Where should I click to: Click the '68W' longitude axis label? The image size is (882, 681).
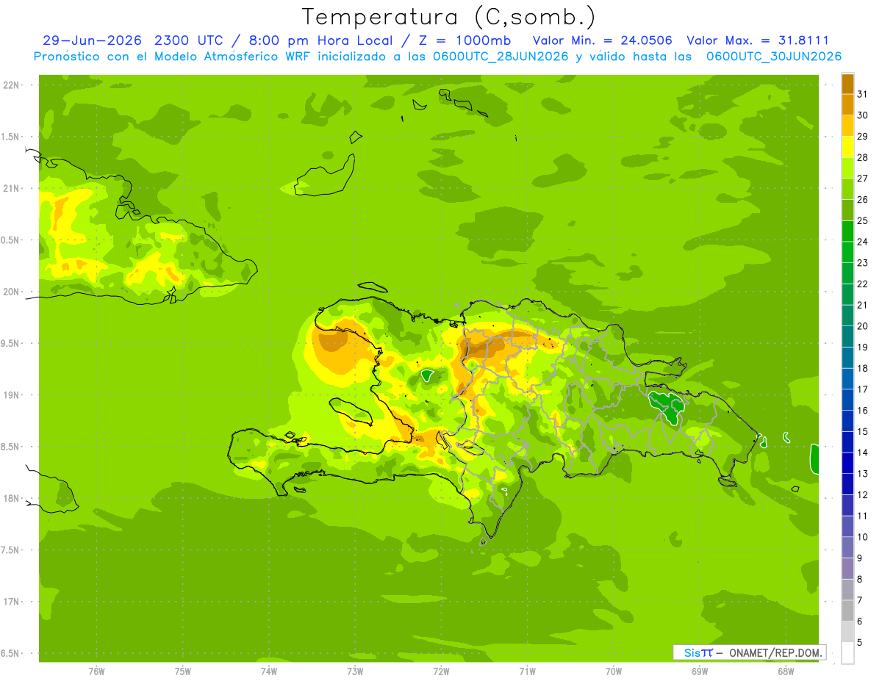coord(786,671)
